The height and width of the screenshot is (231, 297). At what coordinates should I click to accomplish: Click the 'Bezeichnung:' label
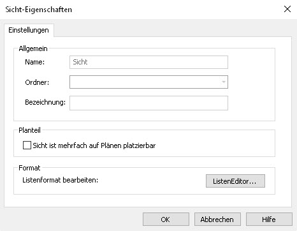click(45, 102)
